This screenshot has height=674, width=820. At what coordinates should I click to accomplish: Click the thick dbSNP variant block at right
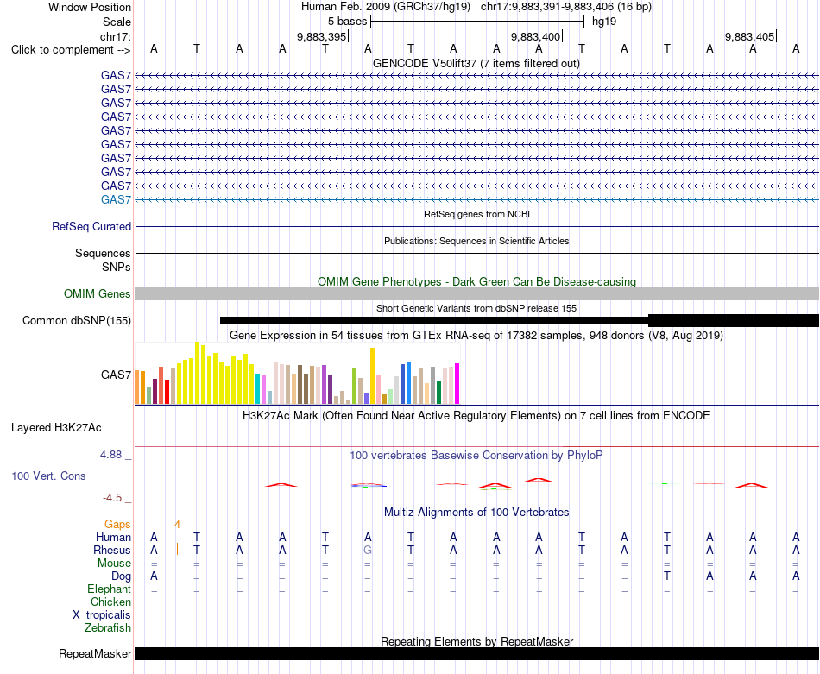click(x=733, y=320)
